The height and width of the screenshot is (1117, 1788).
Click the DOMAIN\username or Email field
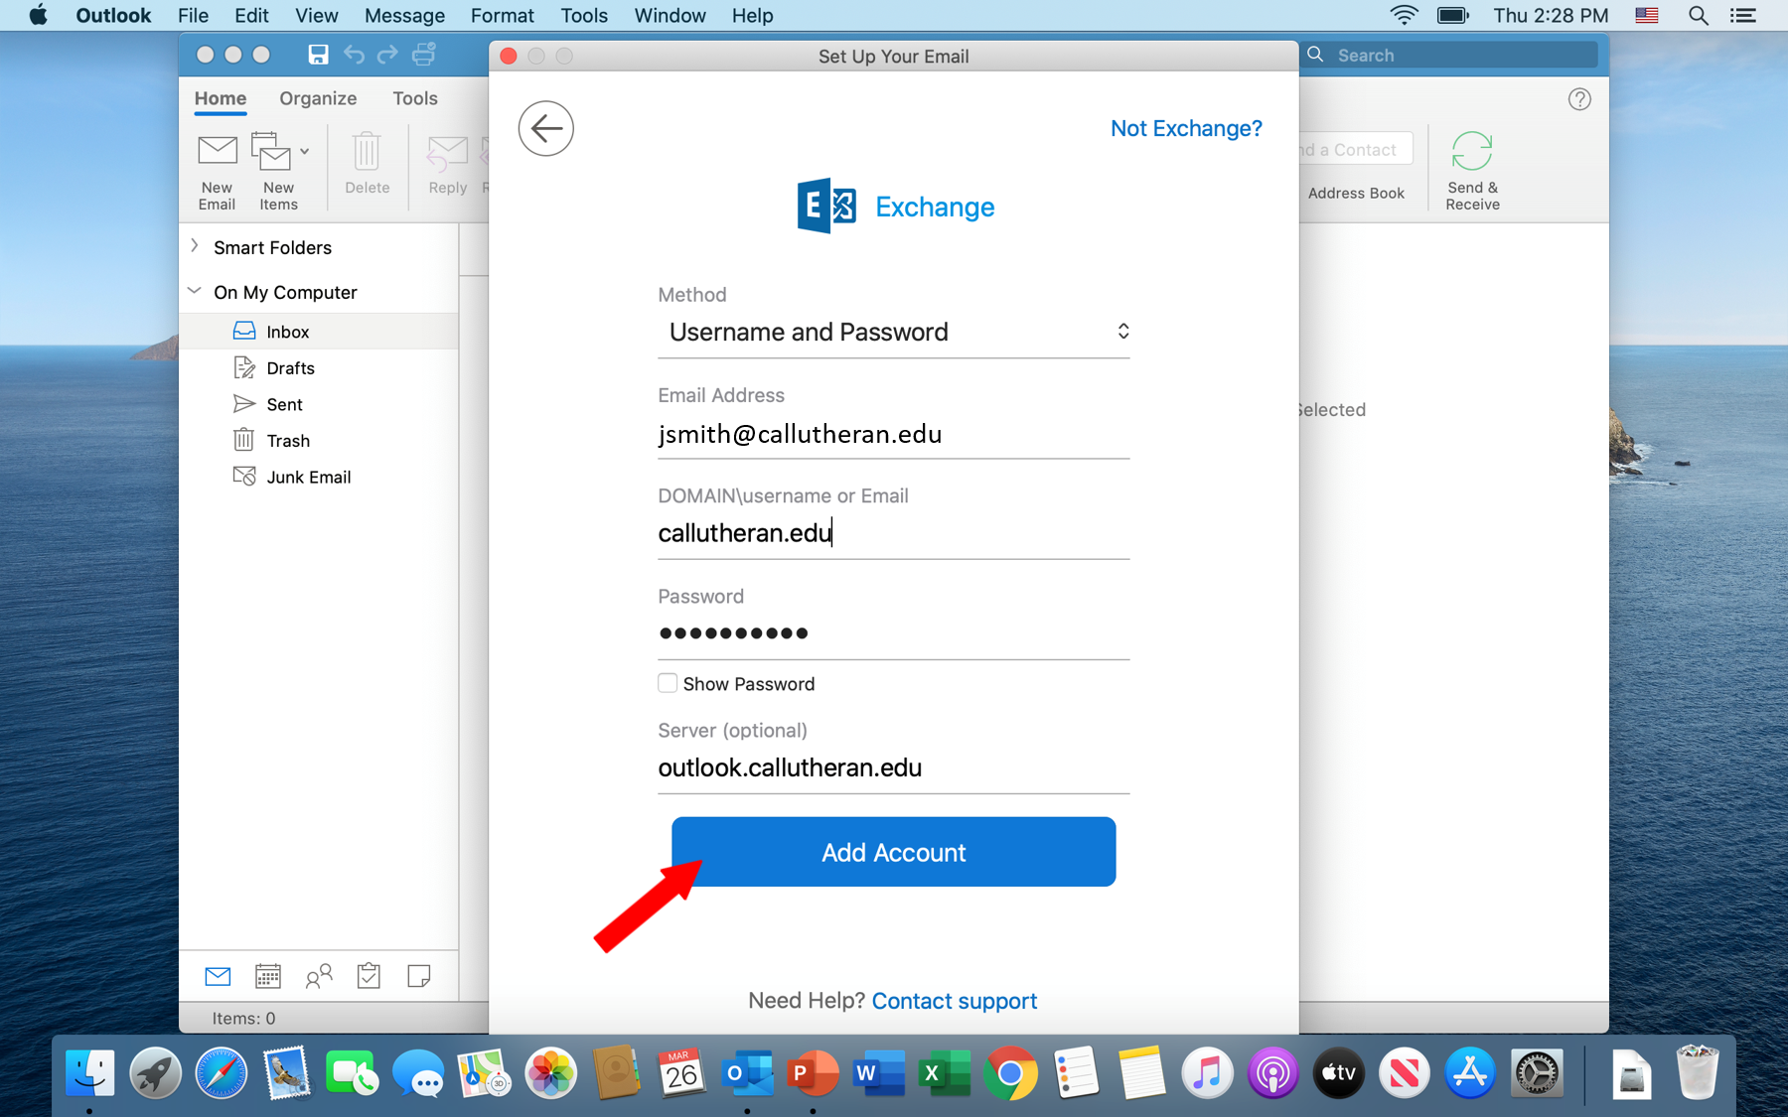point(894,534)
